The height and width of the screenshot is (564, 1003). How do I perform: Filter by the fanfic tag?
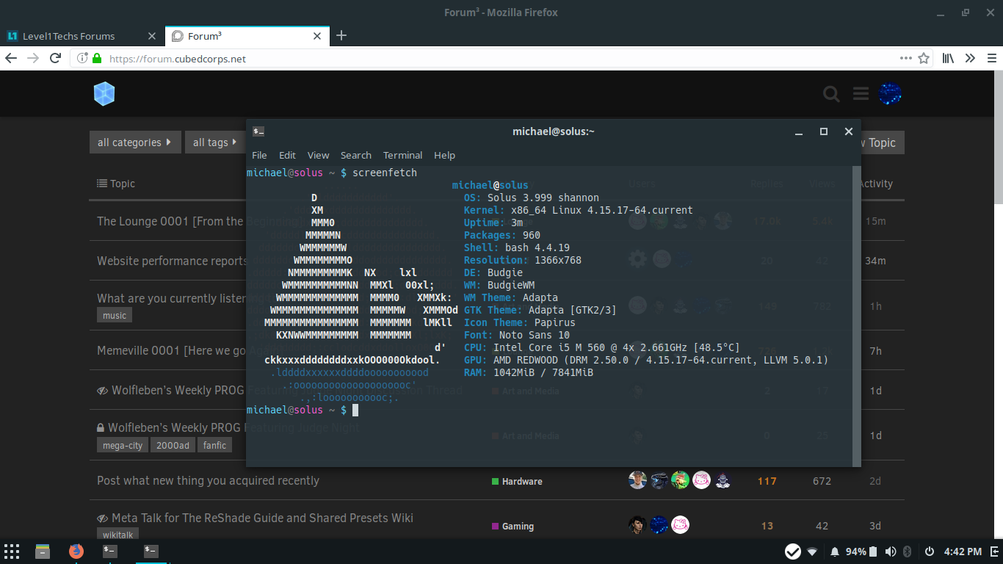[x=215, y=445]
